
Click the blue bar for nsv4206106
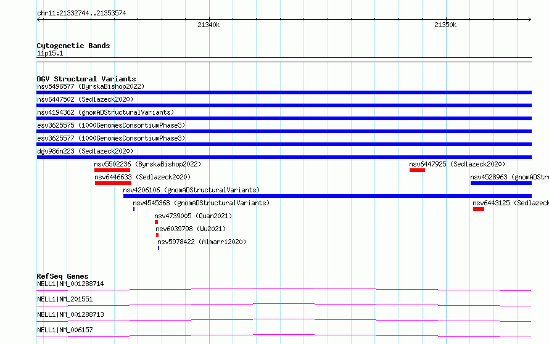(x=328, y=196)
